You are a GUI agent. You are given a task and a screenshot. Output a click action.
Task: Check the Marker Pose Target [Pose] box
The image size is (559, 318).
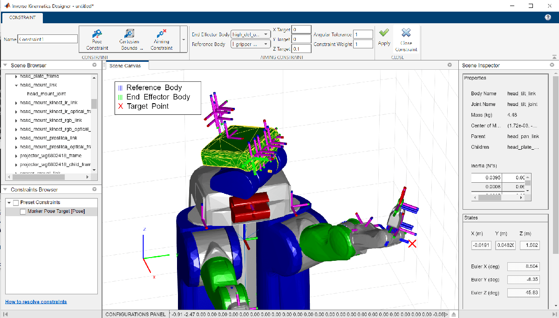coord(23,212)
